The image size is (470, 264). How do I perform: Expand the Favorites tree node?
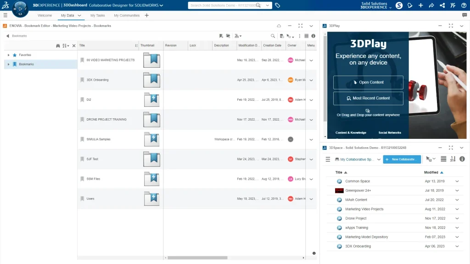[x=8, y=55]
